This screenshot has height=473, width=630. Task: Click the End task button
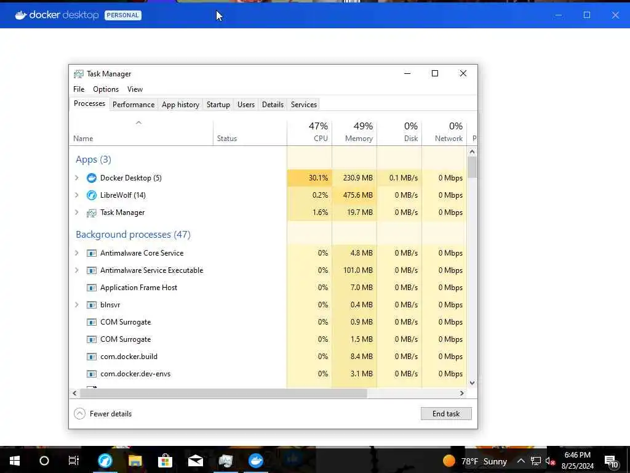click(446, 413)
